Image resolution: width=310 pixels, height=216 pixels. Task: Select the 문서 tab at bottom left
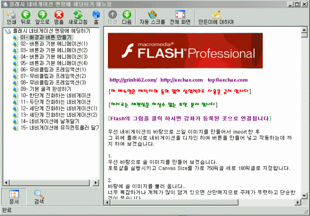coord(14,197)
